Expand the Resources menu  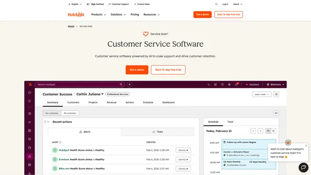tap(152, 15)
